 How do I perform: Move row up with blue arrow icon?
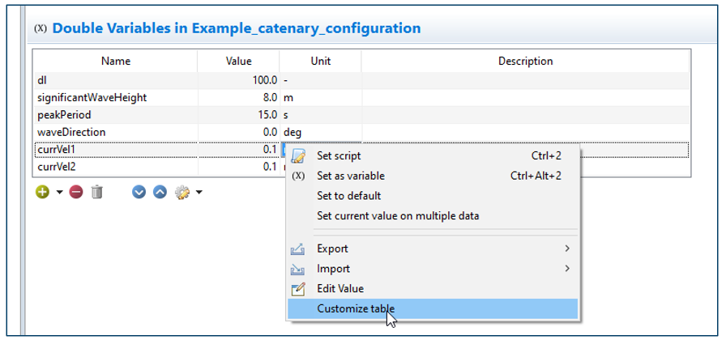click(x=160, y=192)
